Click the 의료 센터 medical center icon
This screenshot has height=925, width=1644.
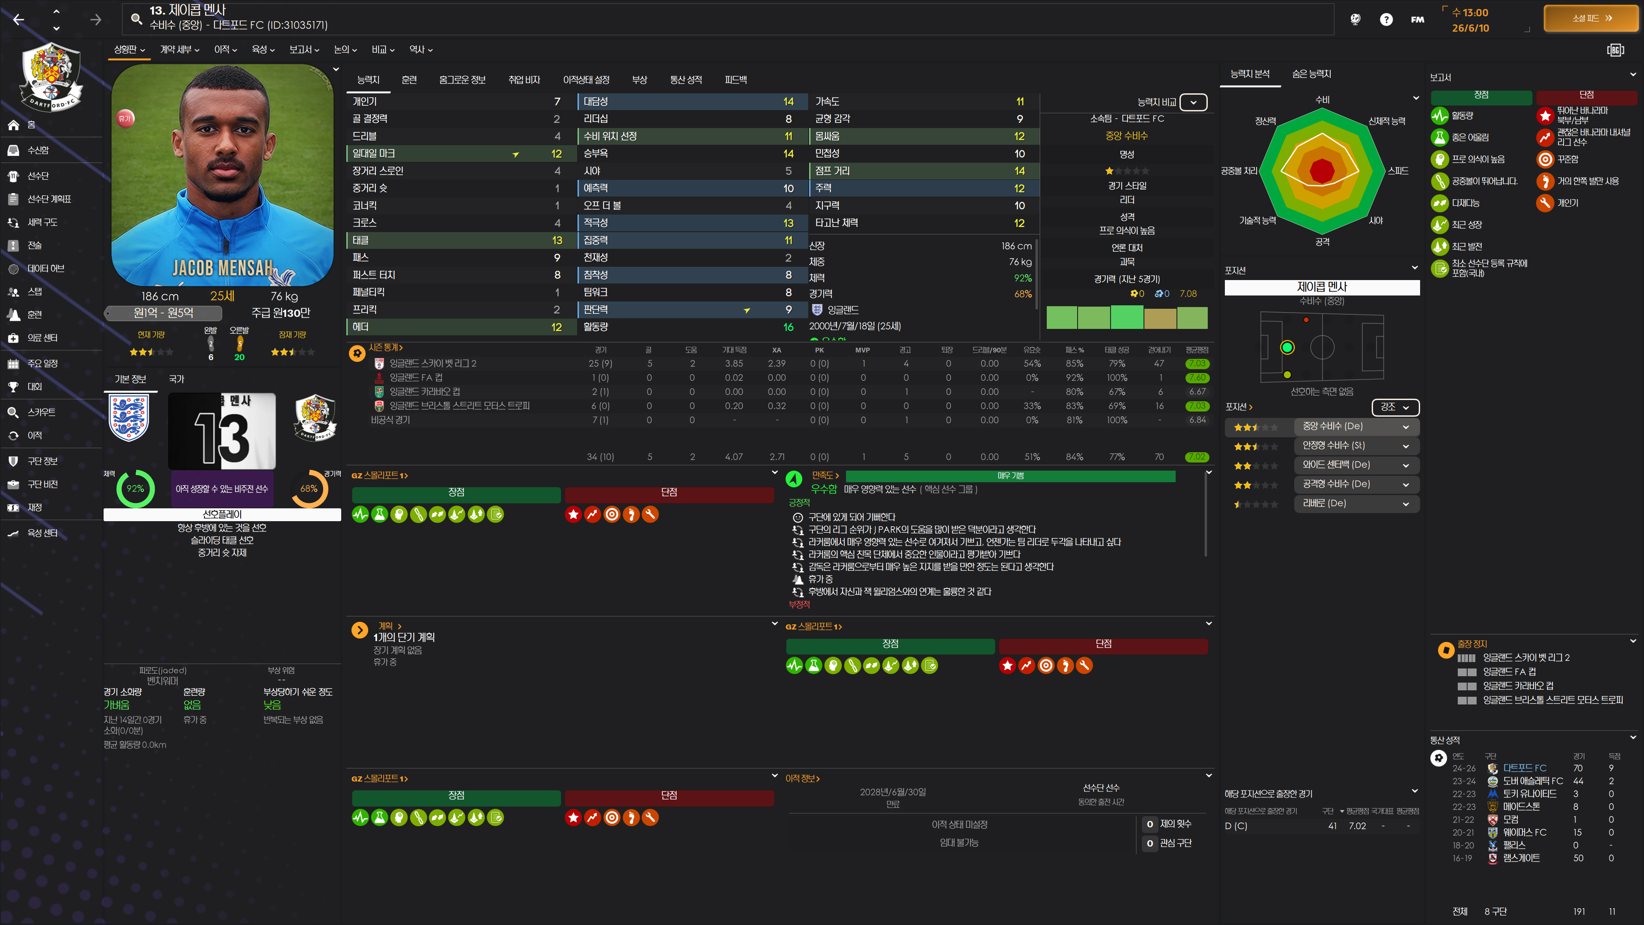(13, 338)
